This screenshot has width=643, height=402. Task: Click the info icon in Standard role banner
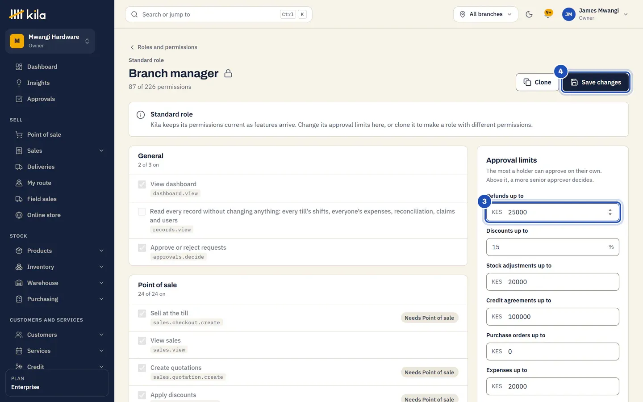tap(141, 115)
